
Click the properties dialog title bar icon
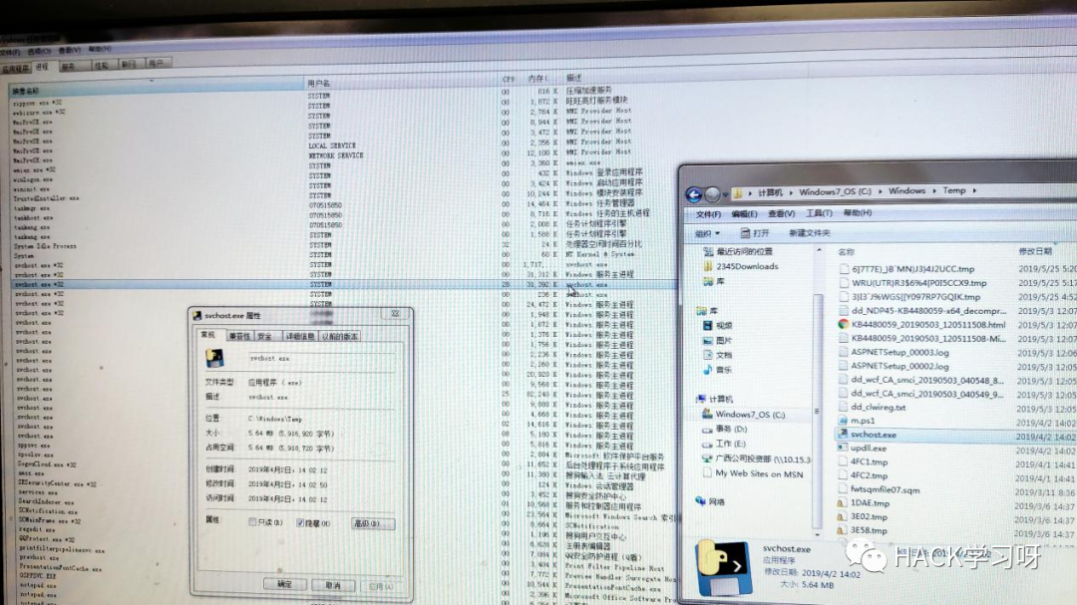click(x=197, y=315)
